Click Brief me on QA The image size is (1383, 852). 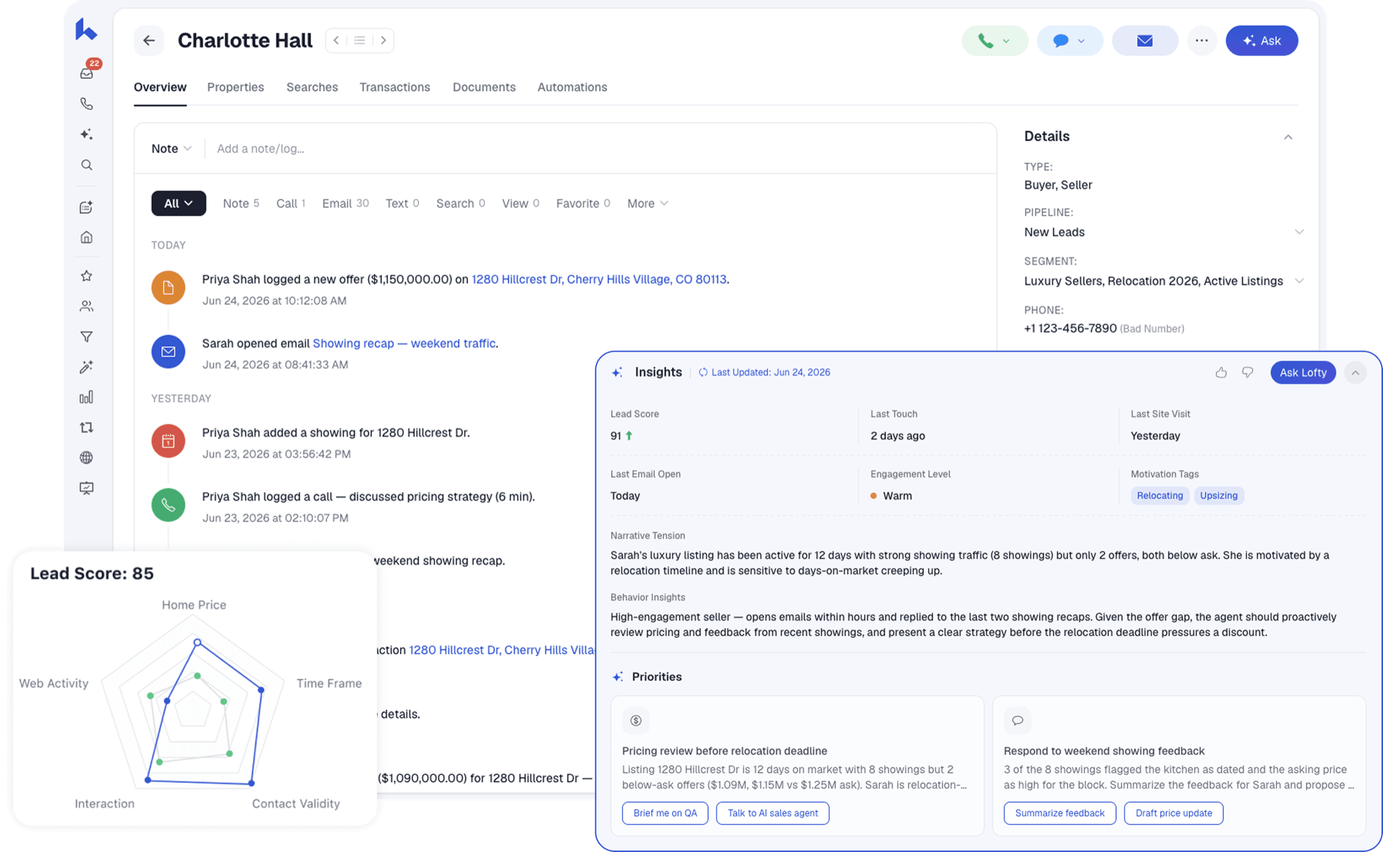tap(665, 813)
